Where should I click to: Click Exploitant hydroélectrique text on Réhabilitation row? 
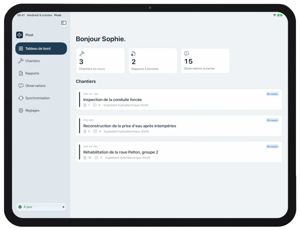[x=128, y=158]
